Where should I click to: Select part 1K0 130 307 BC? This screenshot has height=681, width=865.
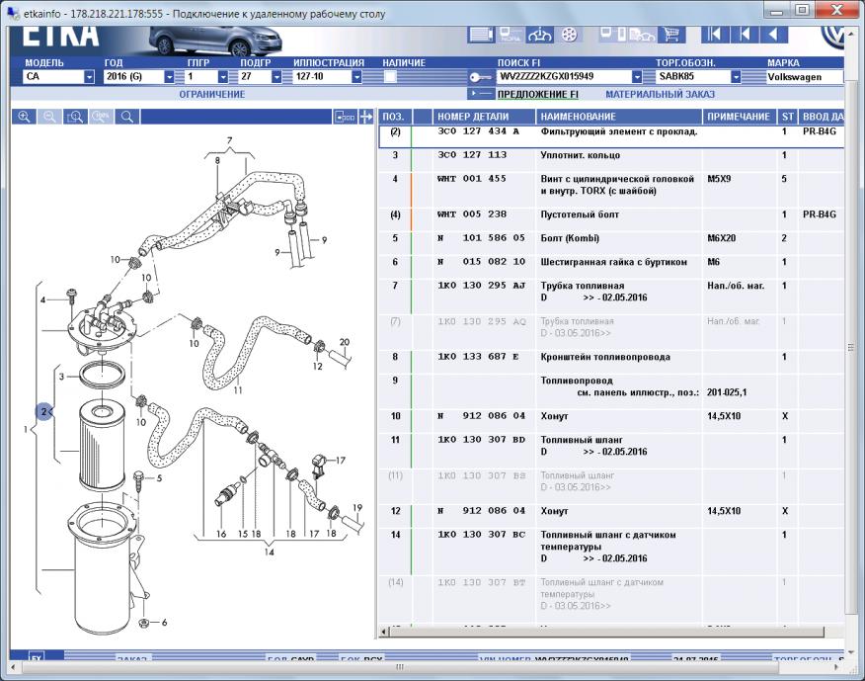coord(611,552)
